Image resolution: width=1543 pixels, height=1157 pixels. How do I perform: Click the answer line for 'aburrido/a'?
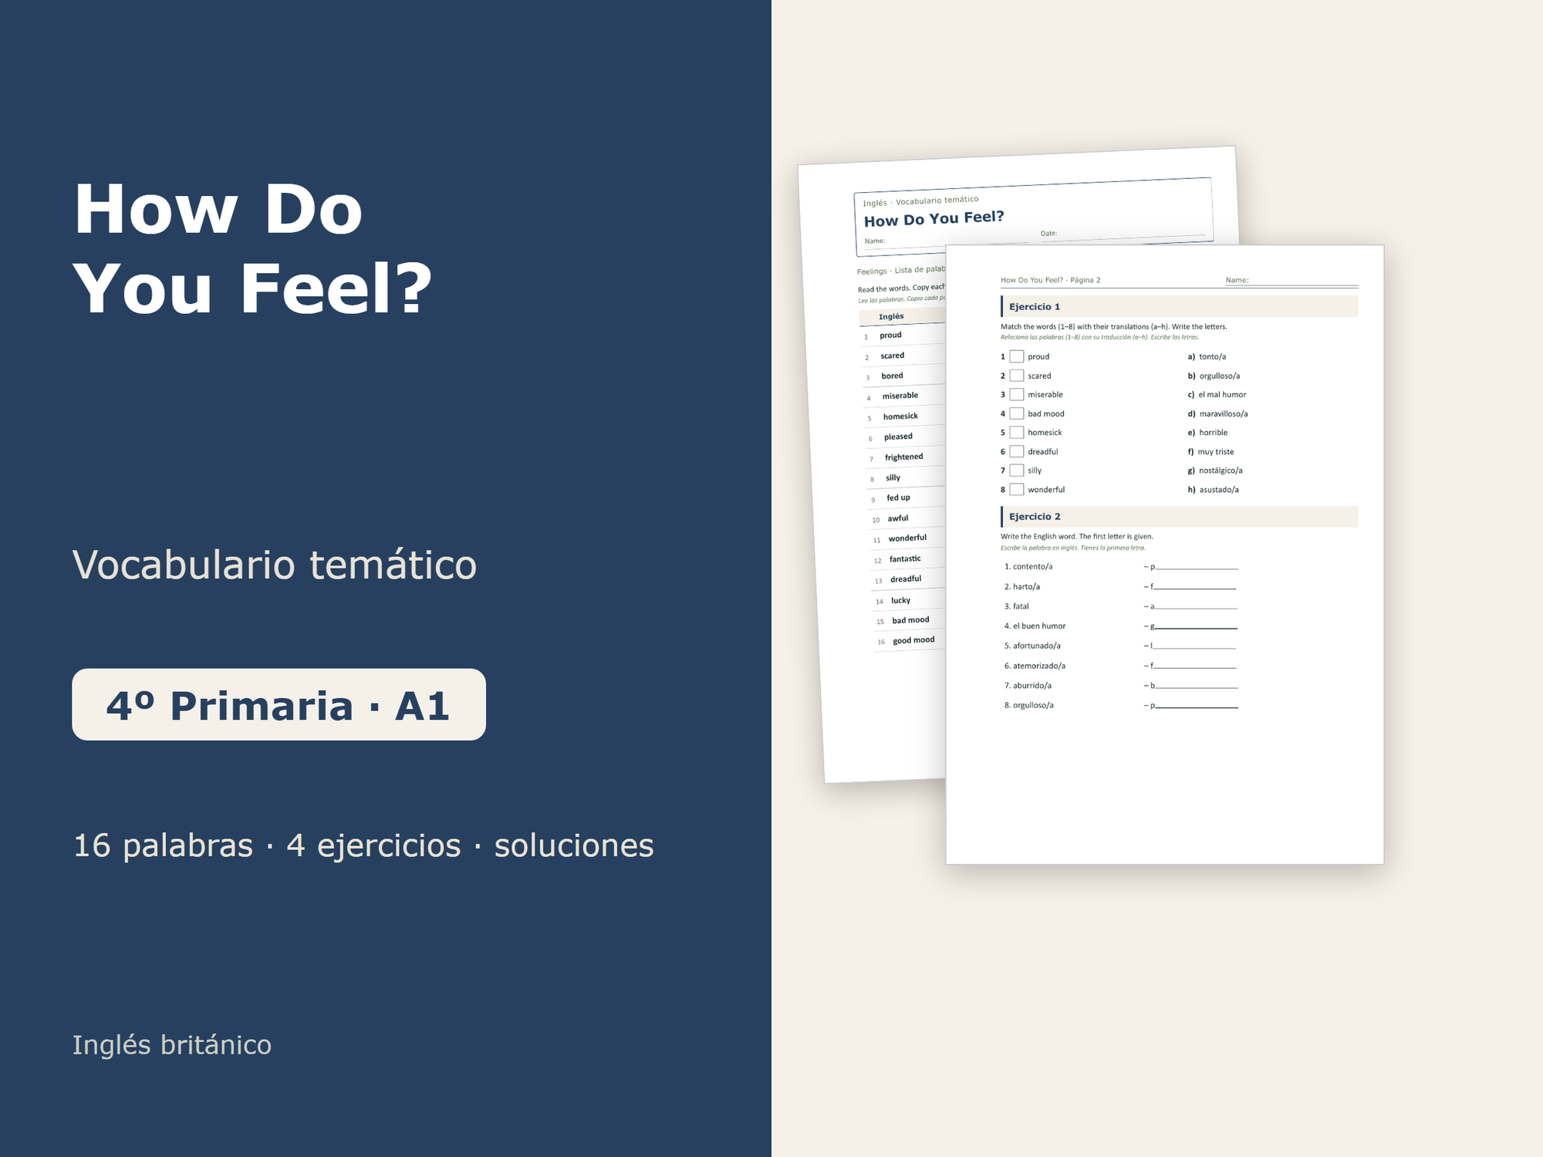tap(1197, 686)
